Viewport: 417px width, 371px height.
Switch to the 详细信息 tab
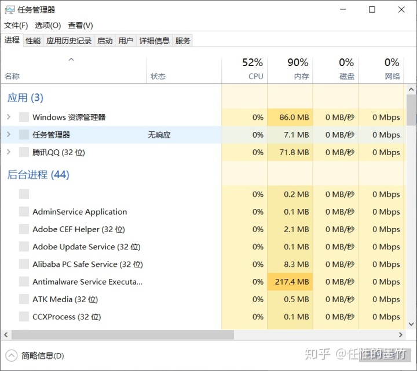[x=155, y=41]
